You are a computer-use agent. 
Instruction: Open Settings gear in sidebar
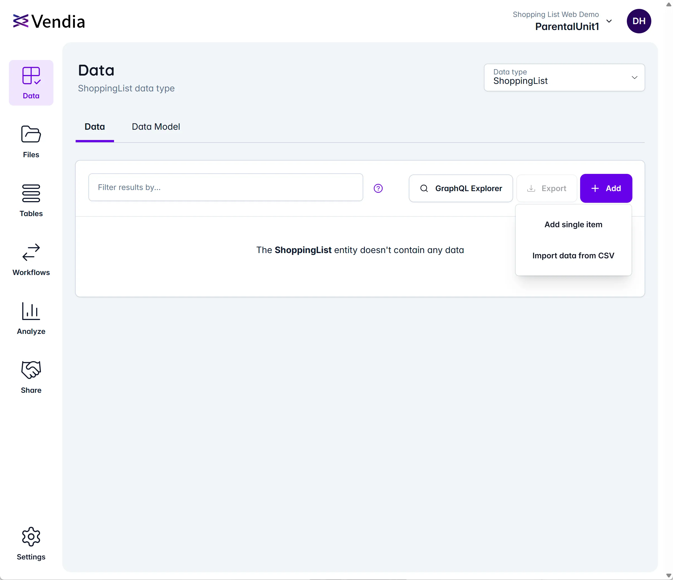click(x=31, y=544)
